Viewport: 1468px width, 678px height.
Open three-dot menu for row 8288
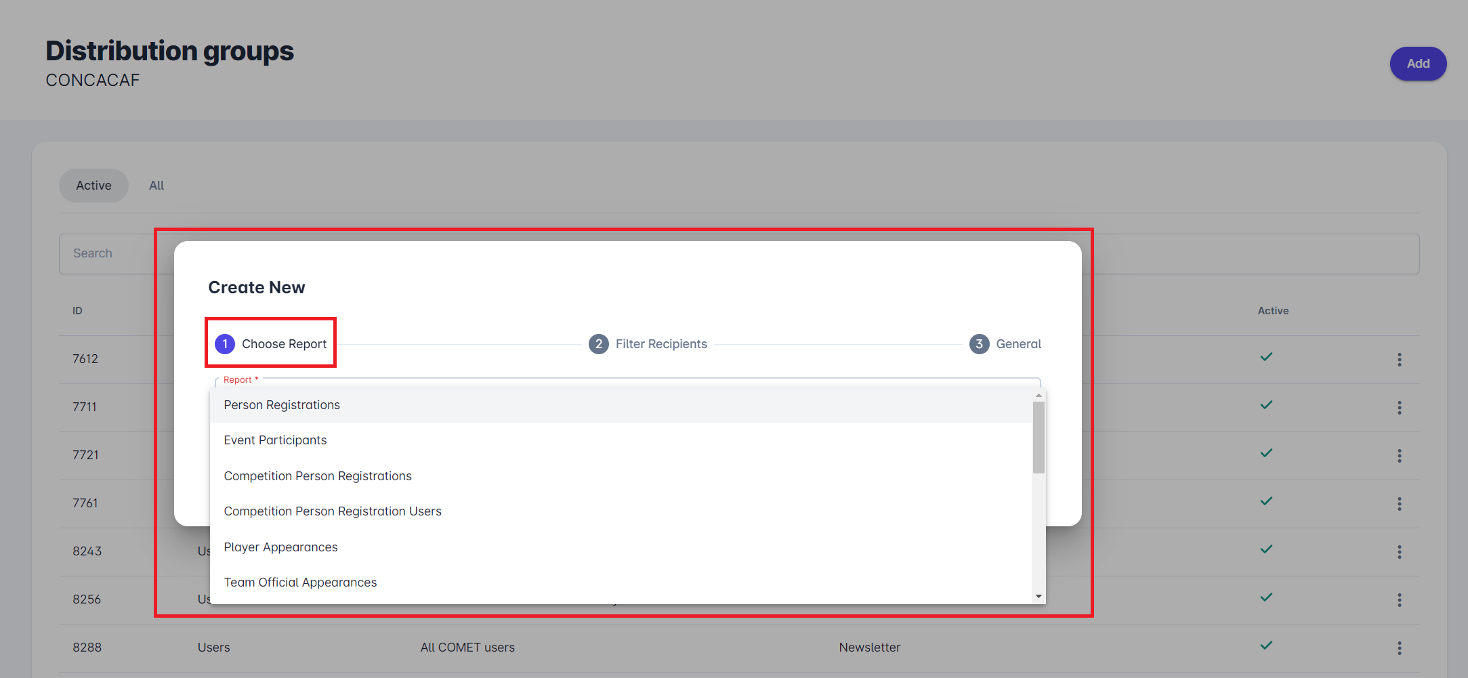(1399, 648)
